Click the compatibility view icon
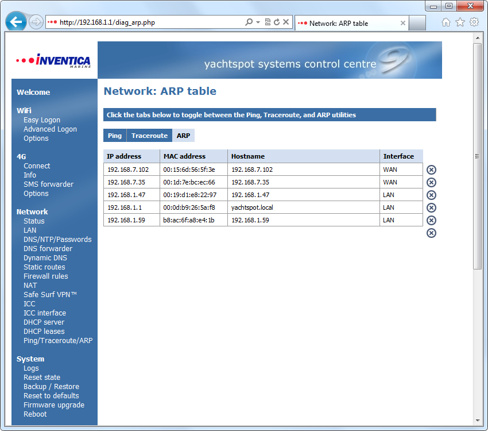 click(x=268, y=22)
